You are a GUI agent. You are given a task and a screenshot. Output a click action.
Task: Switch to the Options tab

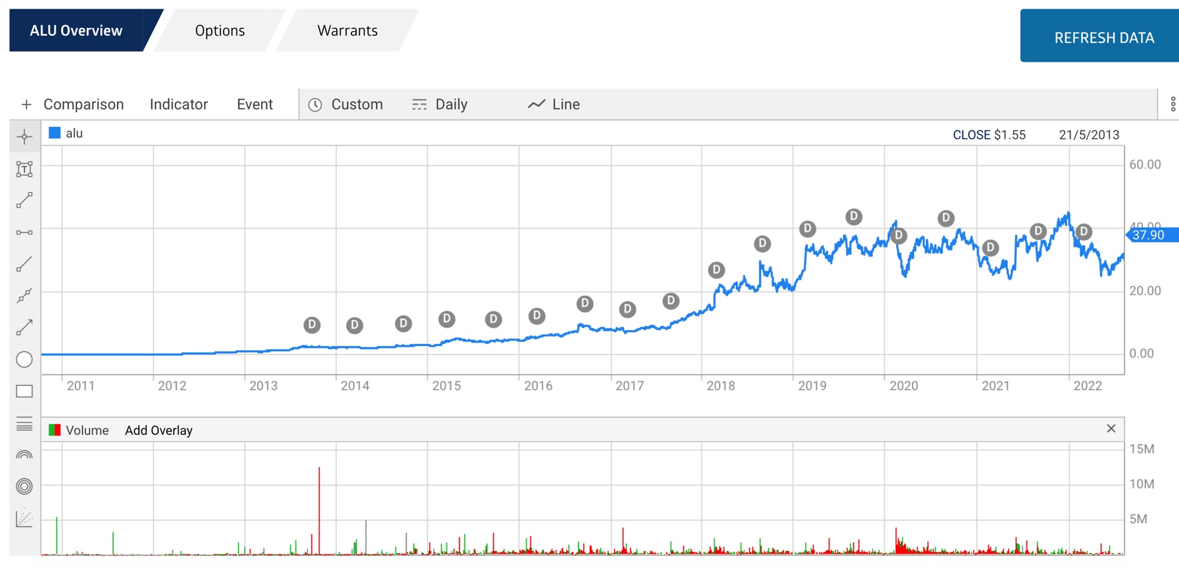(x=220, y=31)
